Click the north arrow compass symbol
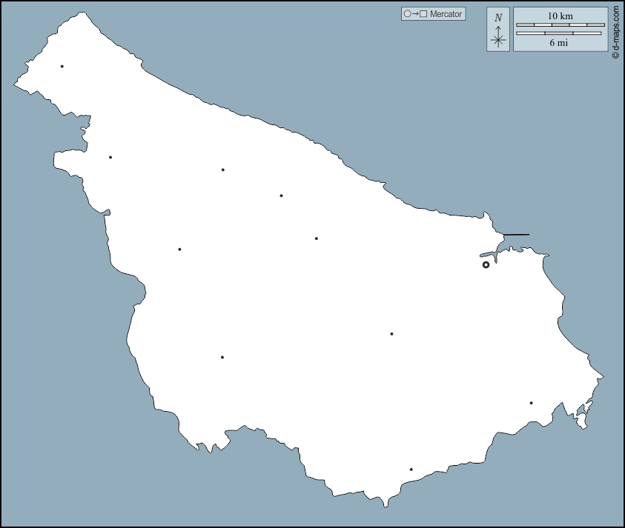The image size is (625, 528). click(x=498, y=39)
